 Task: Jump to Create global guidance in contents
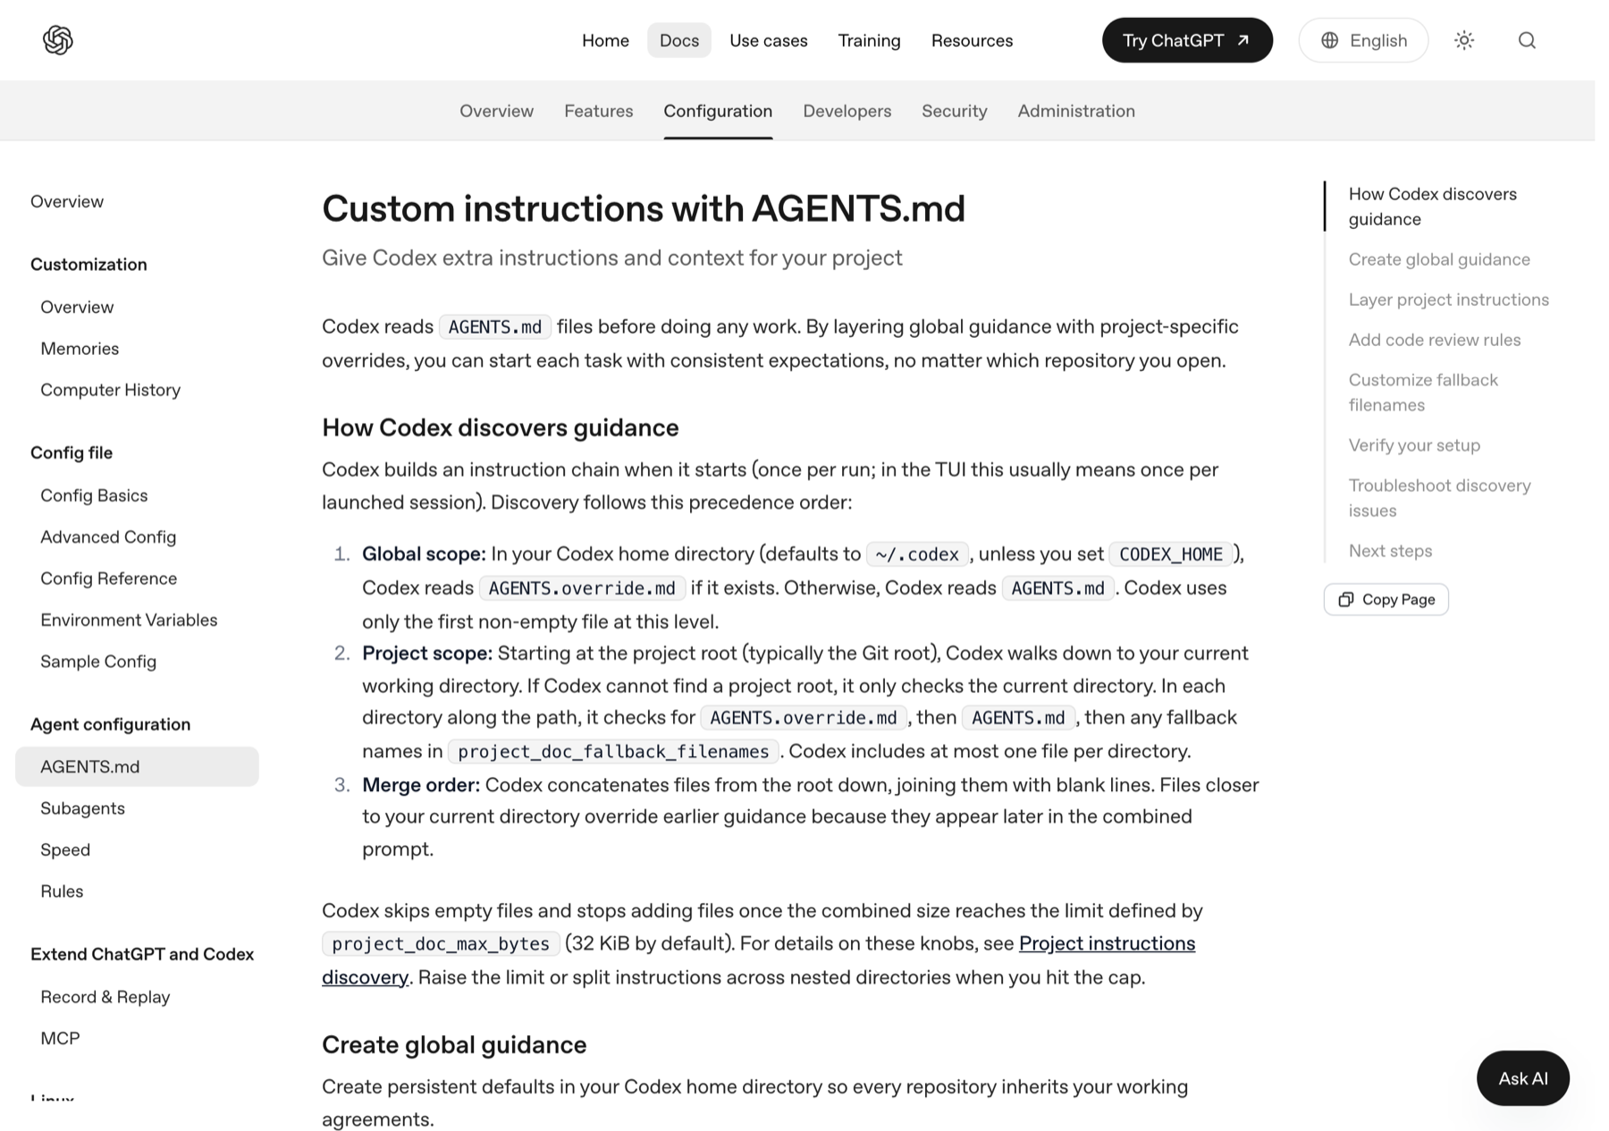(1439, 259)
